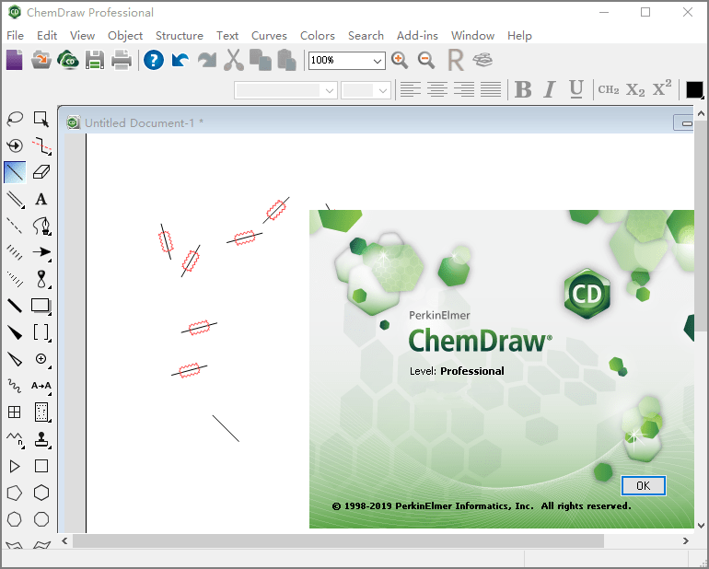
Task: Select the Pen drawing tool
Action: 41,226
